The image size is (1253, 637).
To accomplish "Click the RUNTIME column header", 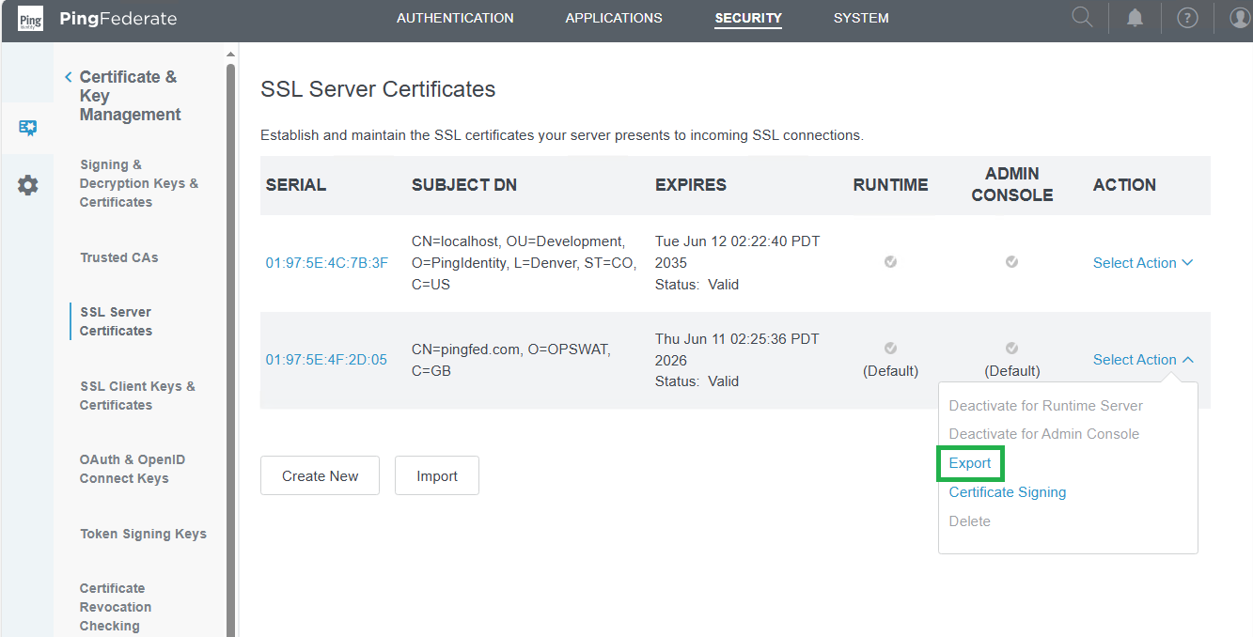I will [x=890, y=185].
